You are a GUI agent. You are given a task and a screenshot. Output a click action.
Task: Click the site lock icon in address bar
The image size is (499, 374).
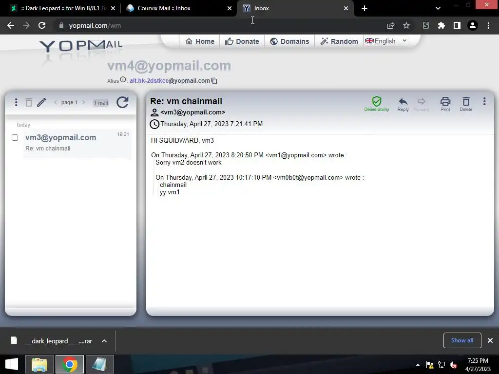pos(61,25)
